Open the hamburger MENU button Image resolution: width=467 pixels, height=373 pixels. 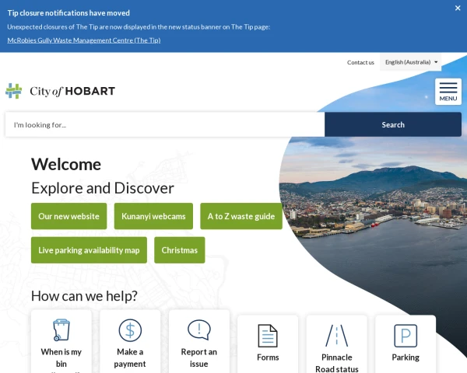(x=448, y=91)
